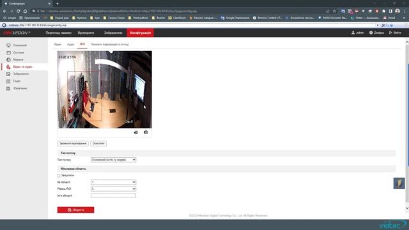Click the Закінчити малювання button
The image size is (409, 230).
(x=73, y=143)
